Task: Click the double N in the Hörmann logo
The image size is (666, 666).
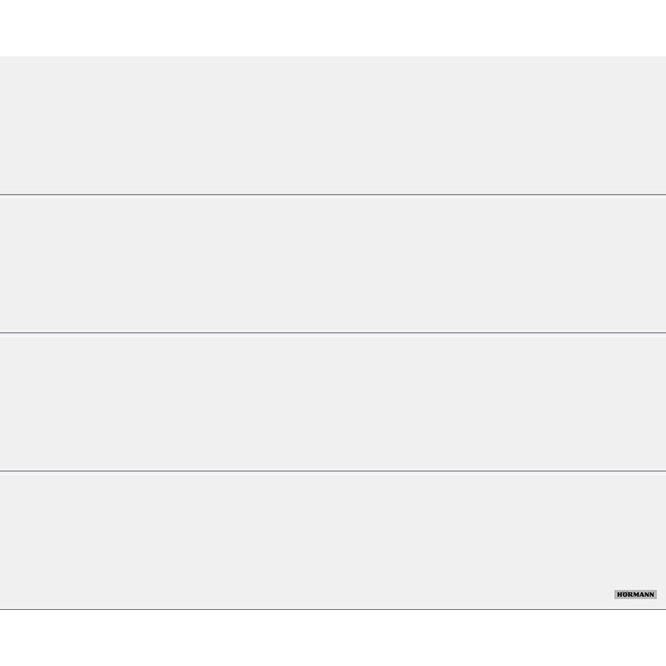Action: pyautogui.click(x=649, y=594)
